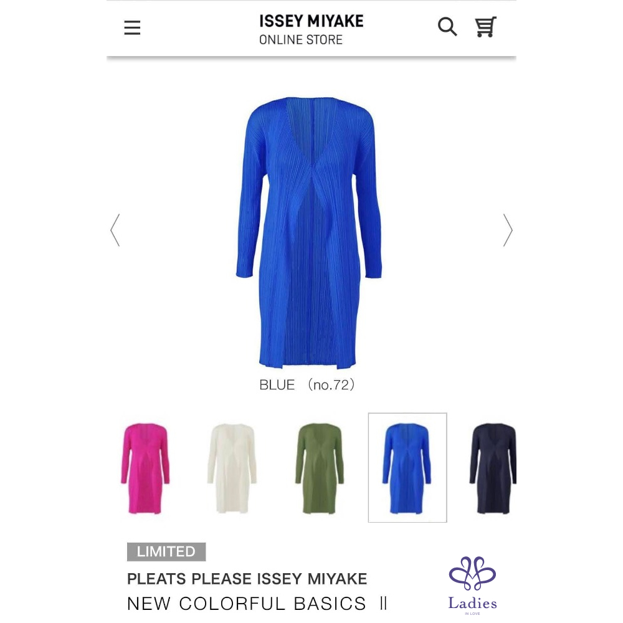The width and height of the screenshot is (623, 623).
Task: Select the navy cardigan thumbnail
Action: [x=493, y=468]
